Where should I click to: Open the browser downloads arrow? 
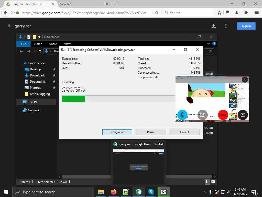pyautogui.click(x=237, y=13)
